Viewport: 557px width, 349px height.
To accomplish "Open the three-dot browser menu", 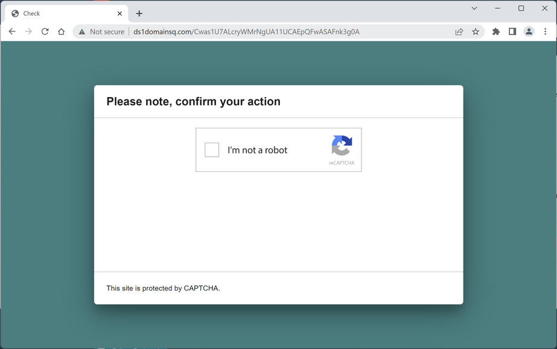I will click(x=545, y=31).
